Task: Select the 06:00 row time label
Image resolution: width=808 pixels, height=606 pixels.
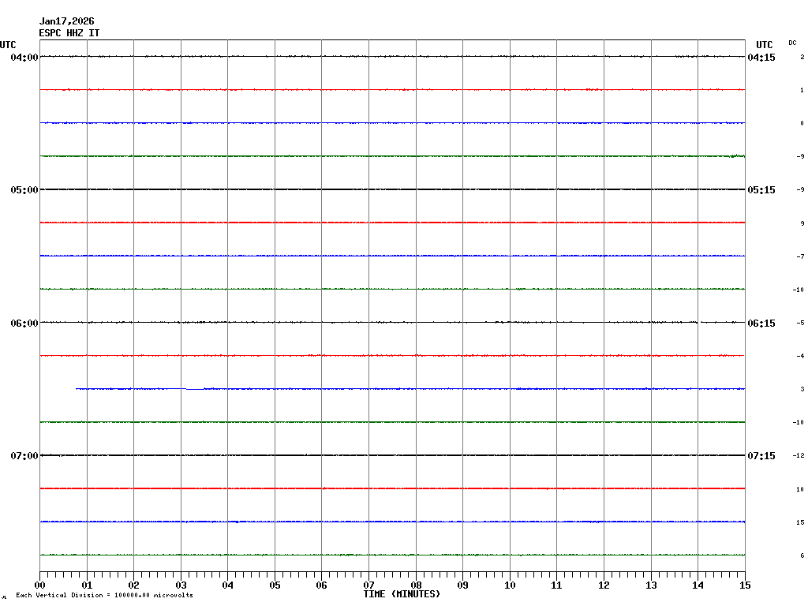Action: 24,324
